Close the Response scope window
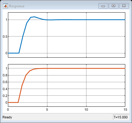 [124, 6]
